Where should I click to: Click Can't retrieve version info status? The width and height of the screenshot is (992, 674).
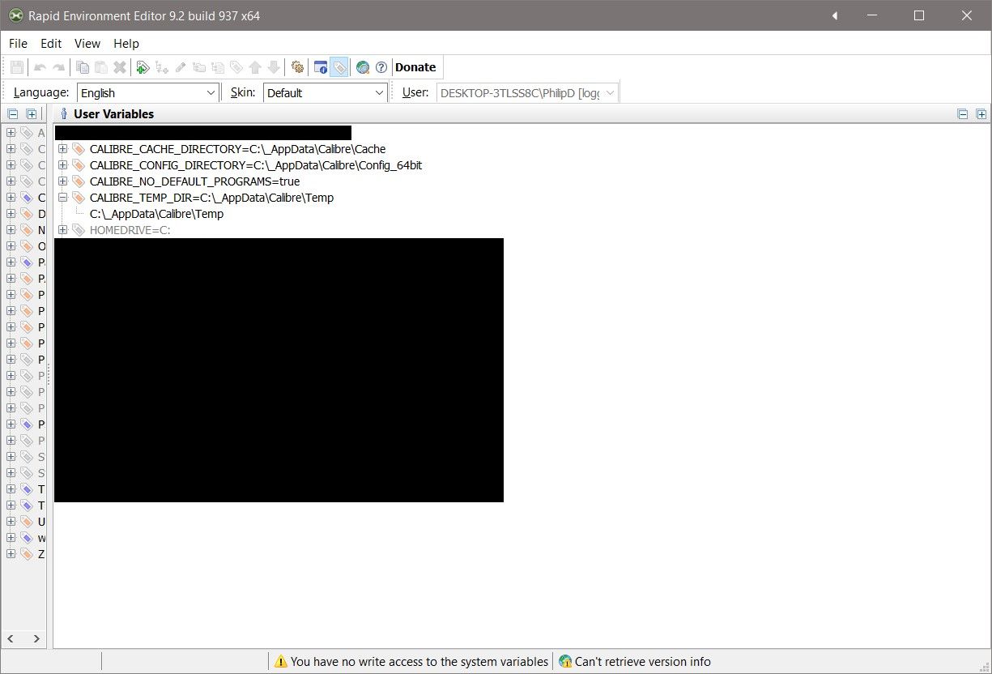click(x=636, y=662)
